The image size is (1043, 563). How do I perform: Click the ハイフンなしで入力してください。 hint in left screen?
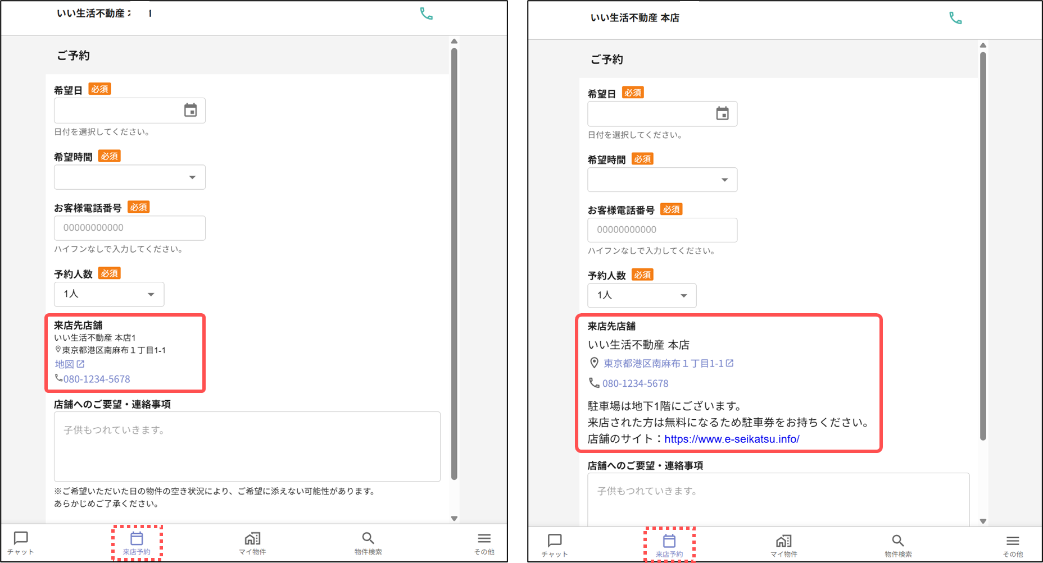tap(120, 249)
